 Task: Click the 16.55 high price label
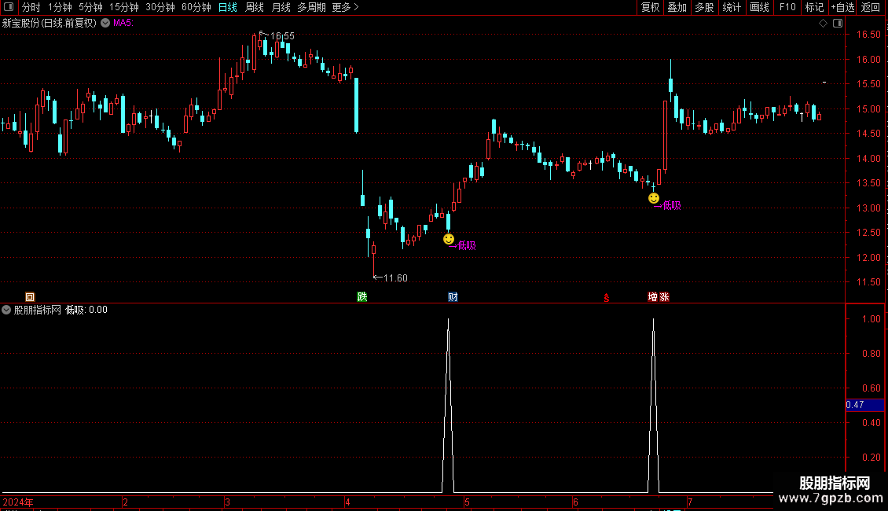coord(282,36)
